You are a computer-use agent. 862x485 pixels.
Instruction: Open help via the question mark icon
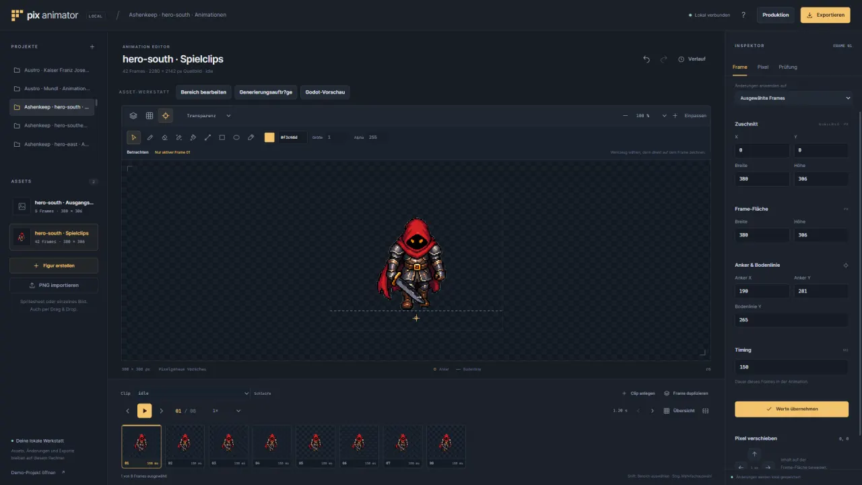click(743, 15)
